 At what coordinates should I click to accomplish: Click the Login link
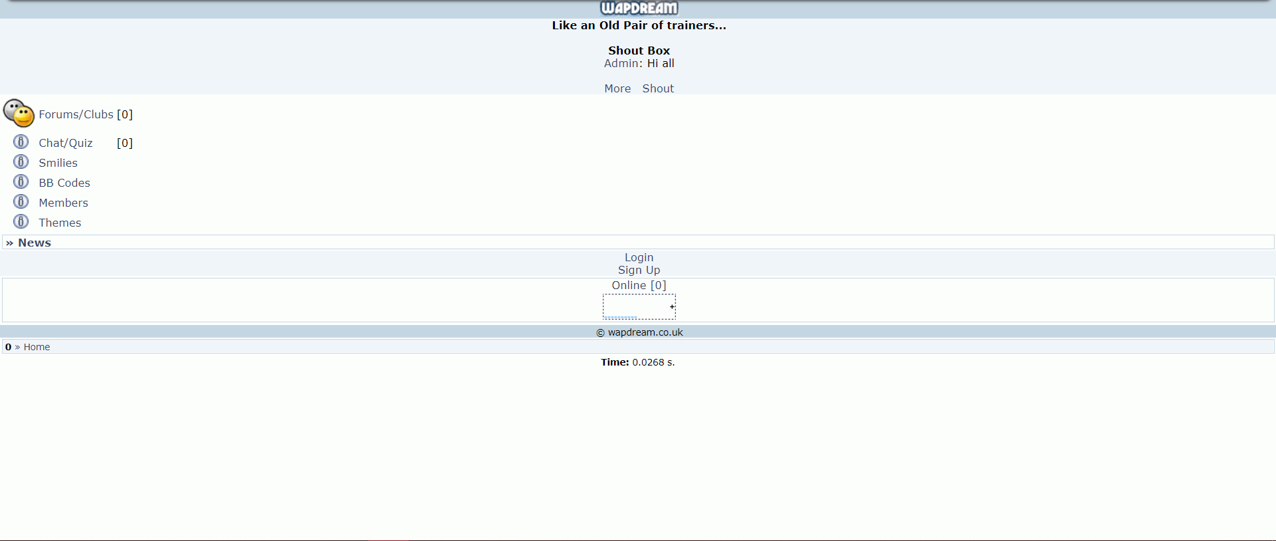(639, 257)
